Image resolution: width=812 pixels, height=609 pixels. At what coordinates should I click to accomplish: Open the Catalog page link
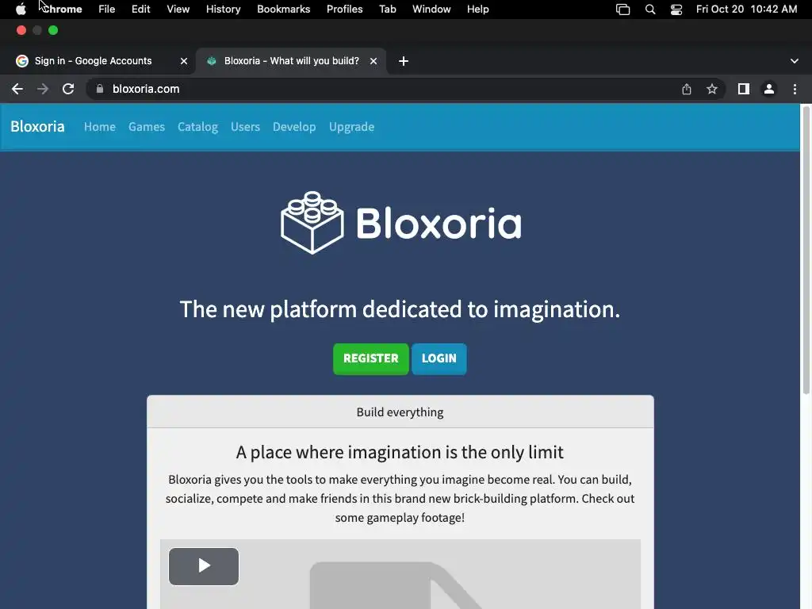coord(197,127)
